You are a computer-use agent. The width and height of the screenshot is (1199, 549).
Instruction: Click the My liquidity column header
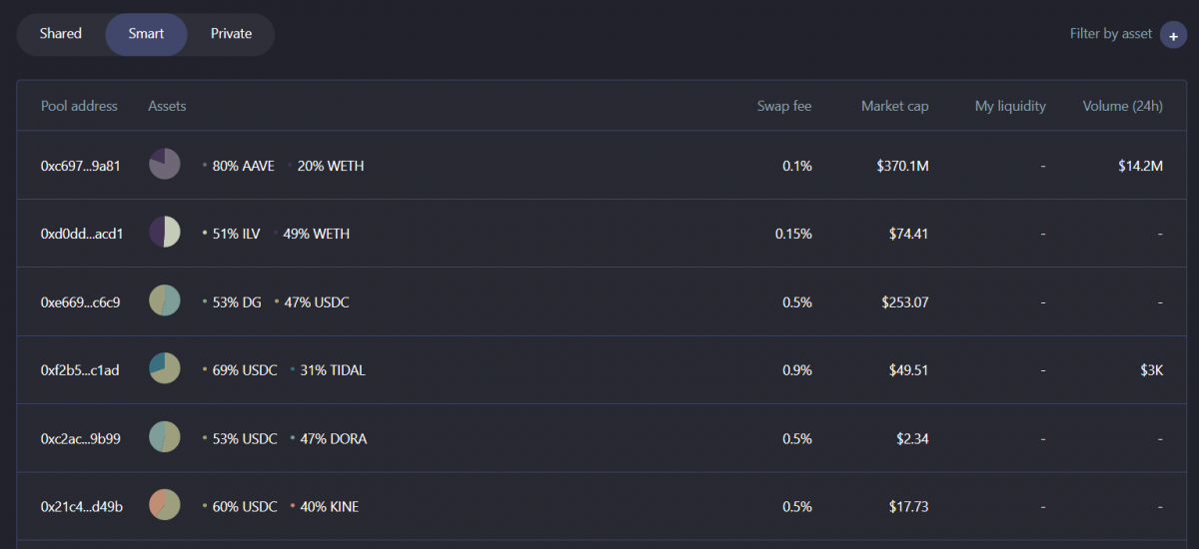click(1010, 106)
